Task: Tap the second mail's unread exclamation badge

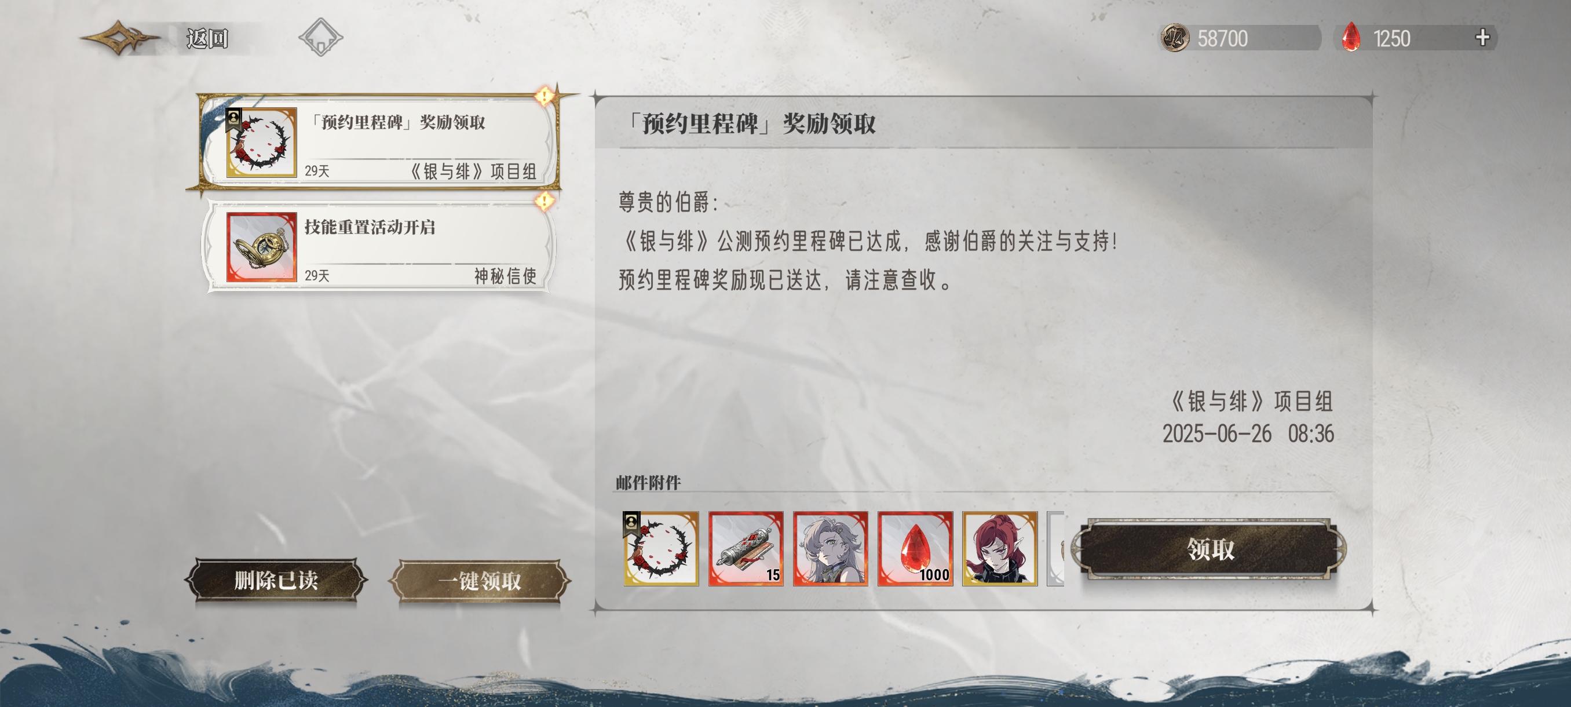Action: coord(544,201)
